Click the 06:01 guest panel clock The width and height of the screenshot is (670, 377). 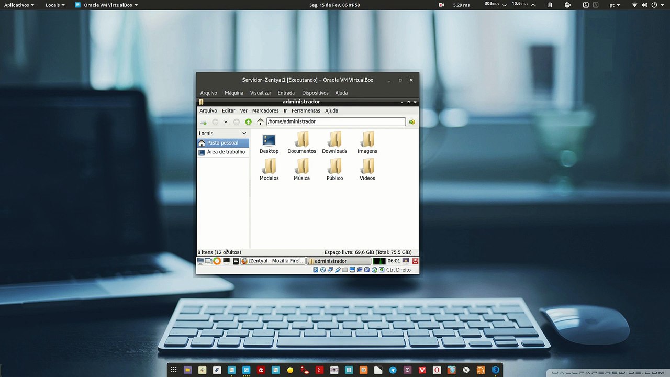394,261
